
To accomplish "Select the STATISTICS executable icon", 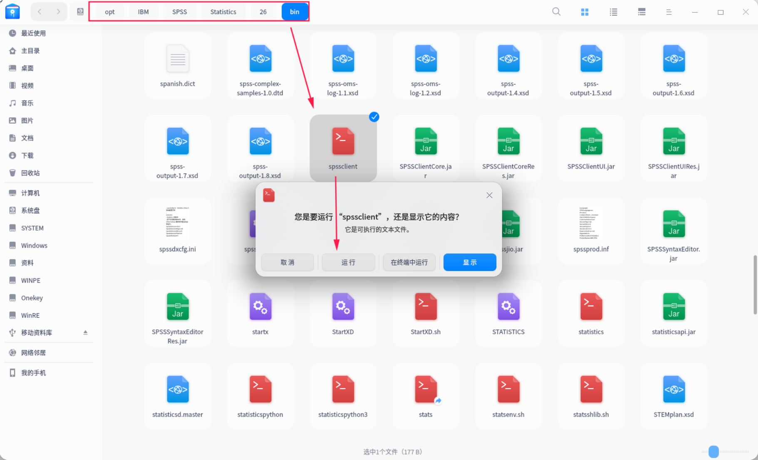I will click(x=508, y=306).
